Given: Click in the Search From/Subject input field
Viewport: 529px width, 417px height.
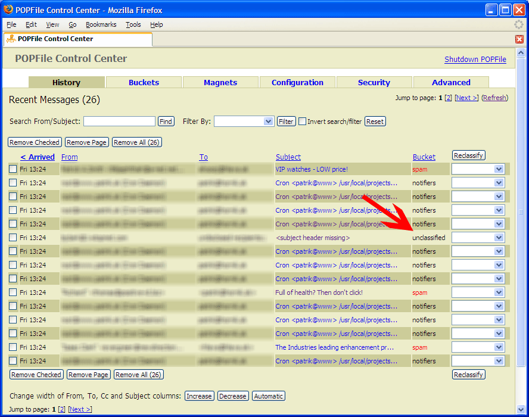Looking at the screenshot, I should click(119, 122).
